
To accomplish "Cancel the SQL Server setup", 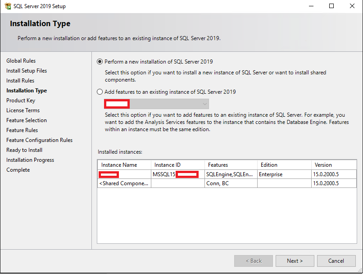I will pyautogui.click(x=336, y=260).
